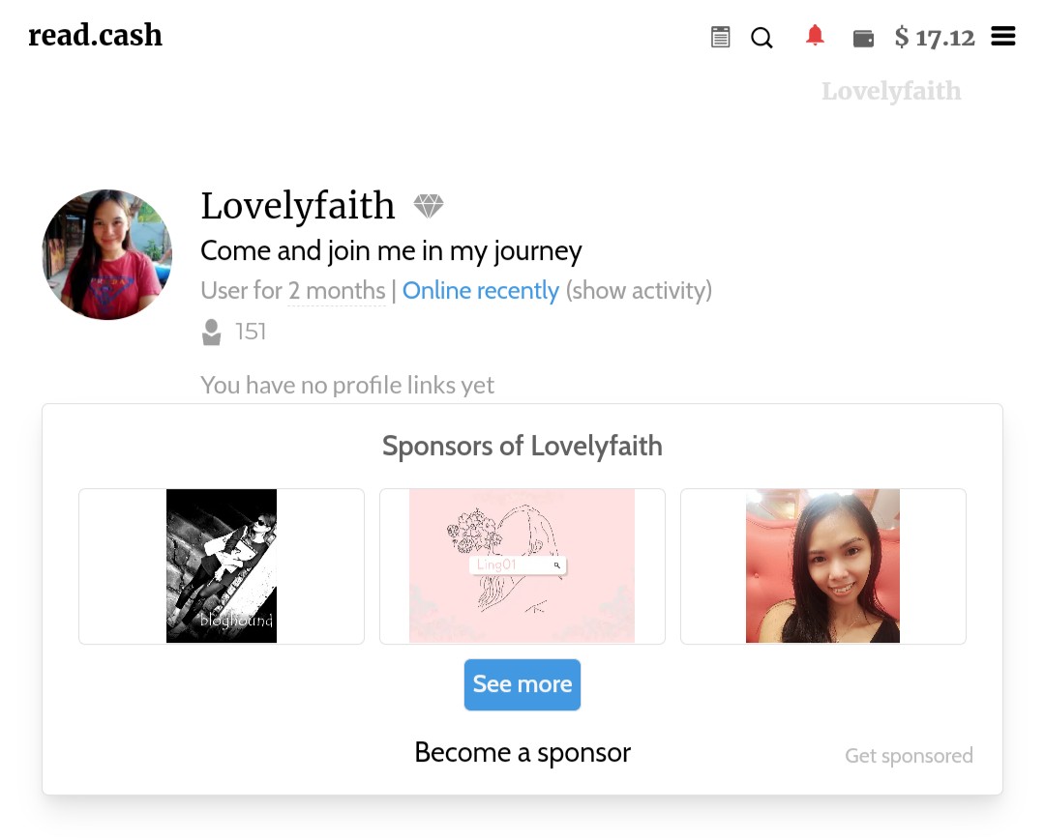Click the diamond badge beside Lovelyfaith
Image resolution: width=1045 pixels, height=839 pixels.
pos(429,206)
